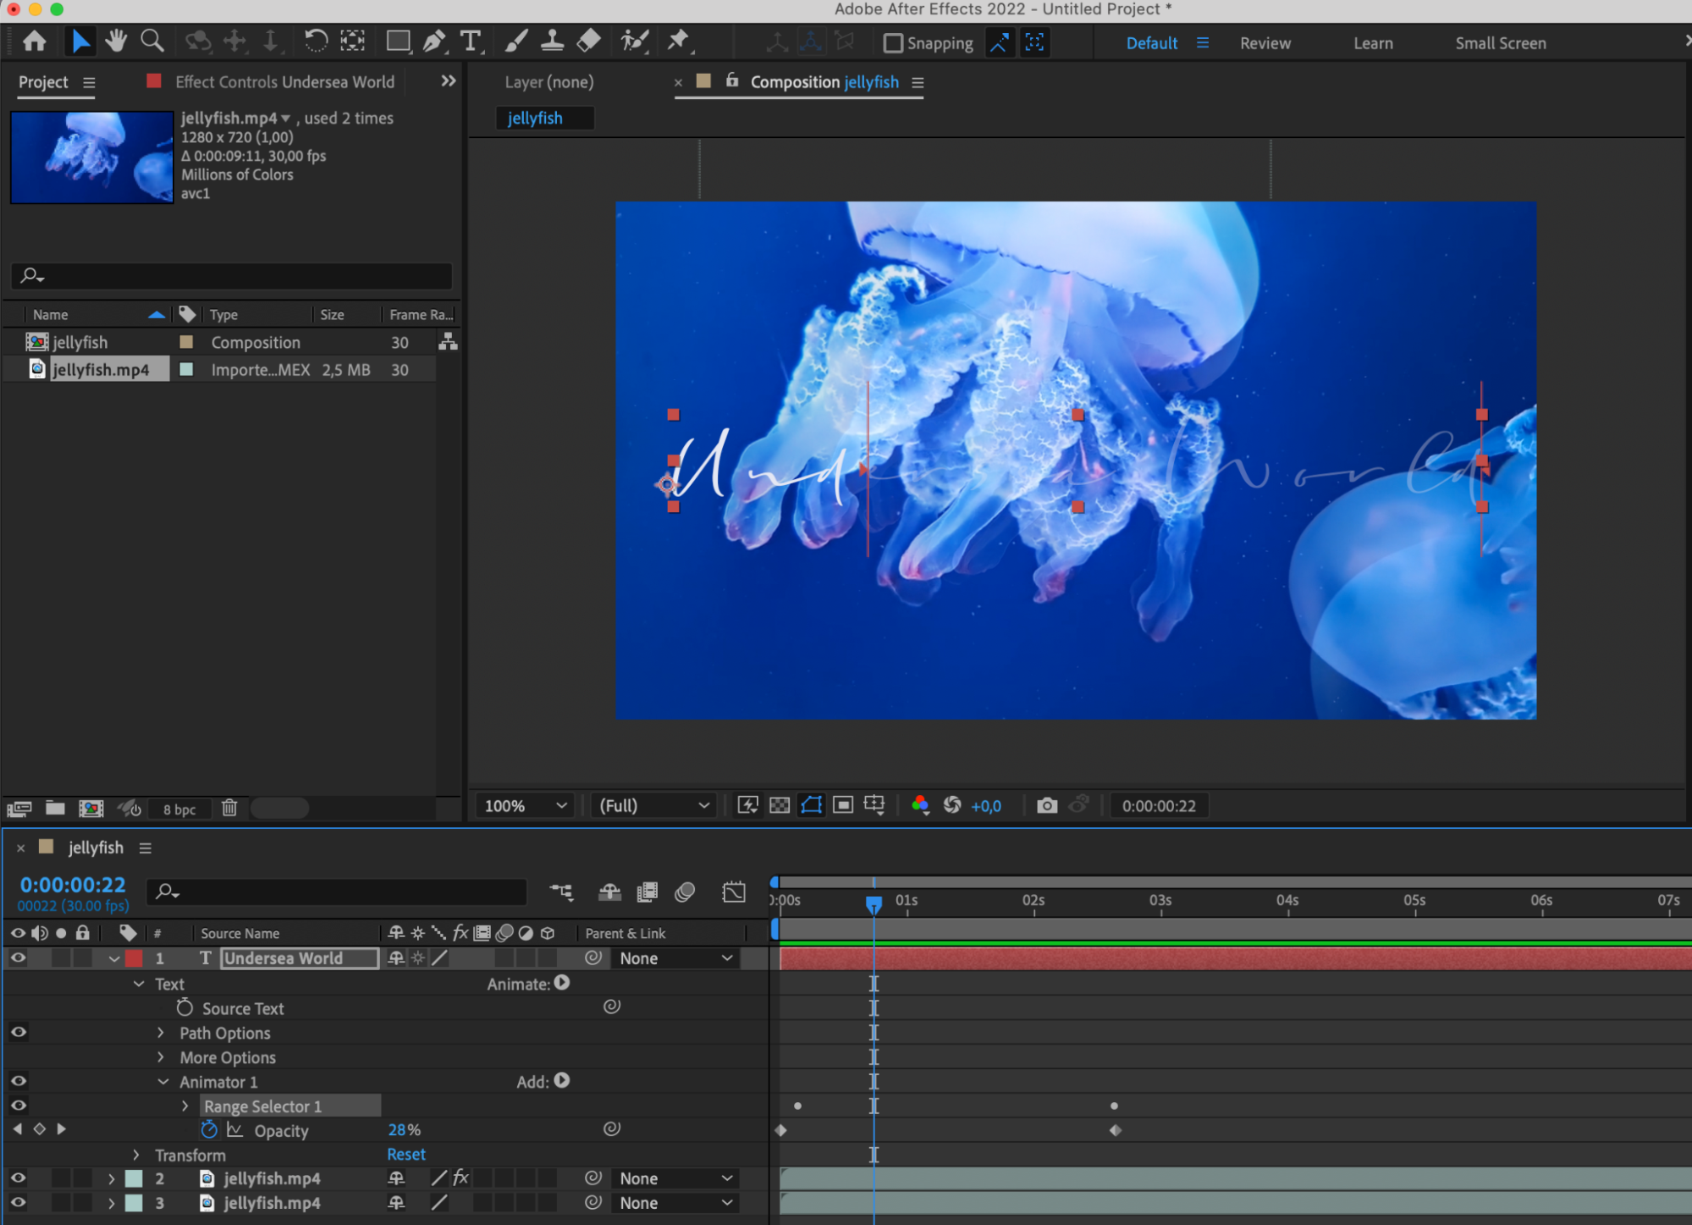Select the Hand tool

(116, 41)
